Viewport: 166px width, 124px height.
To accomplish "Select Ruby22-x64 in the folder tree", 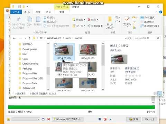I will tap(29, 88).
